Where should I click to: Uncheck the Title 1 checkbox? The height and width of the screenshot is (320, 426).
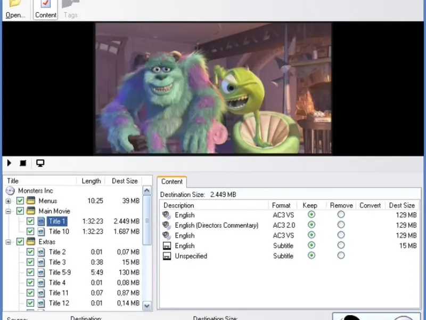click(30, 221)
